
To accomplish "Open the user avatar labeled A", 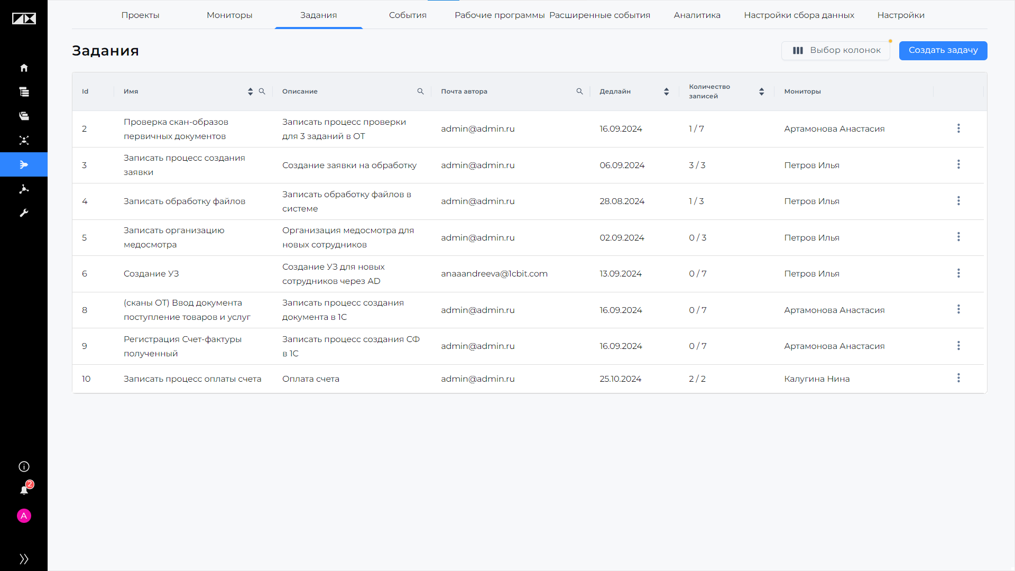I will coord(24,515).
